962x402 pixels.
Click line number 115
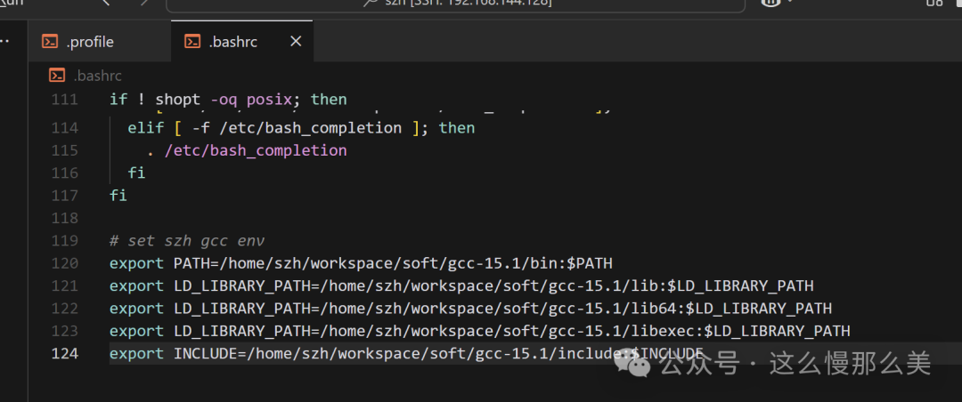[x=64, y=151]
